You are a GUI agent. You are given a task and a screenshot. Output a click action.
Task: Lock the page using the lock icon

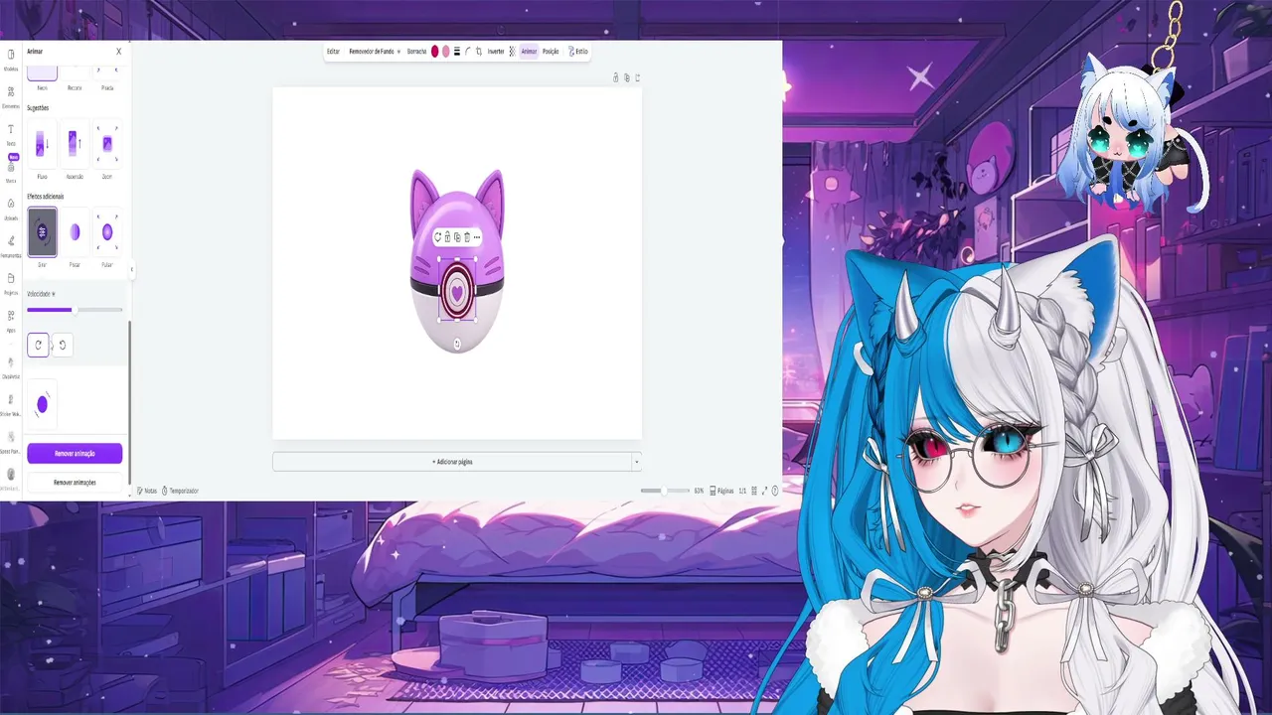coord(615,77)
